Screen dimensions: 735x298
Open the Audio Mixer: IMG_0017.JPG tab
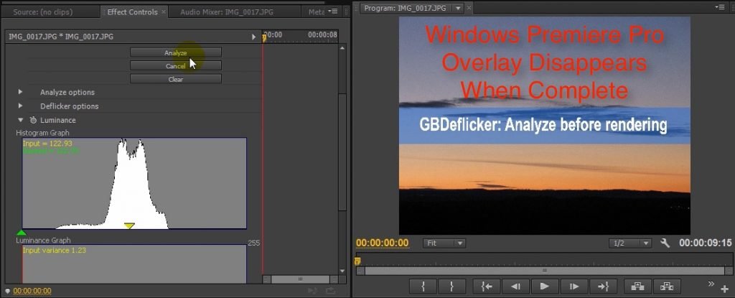click(x=226, y=12)
